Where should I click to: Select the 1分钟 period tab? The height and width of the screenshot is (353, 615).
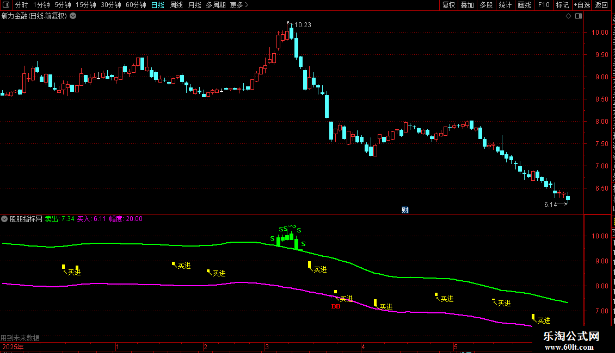(41, 5)
